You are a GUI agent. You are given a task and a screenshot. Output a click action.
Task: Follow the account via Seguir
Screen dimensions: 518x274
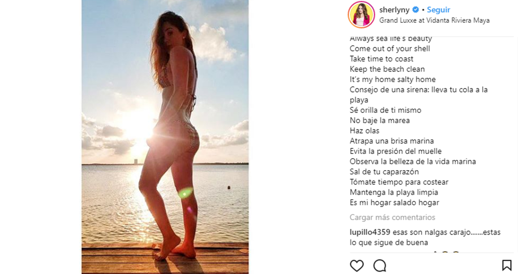[x=438, y=10]
